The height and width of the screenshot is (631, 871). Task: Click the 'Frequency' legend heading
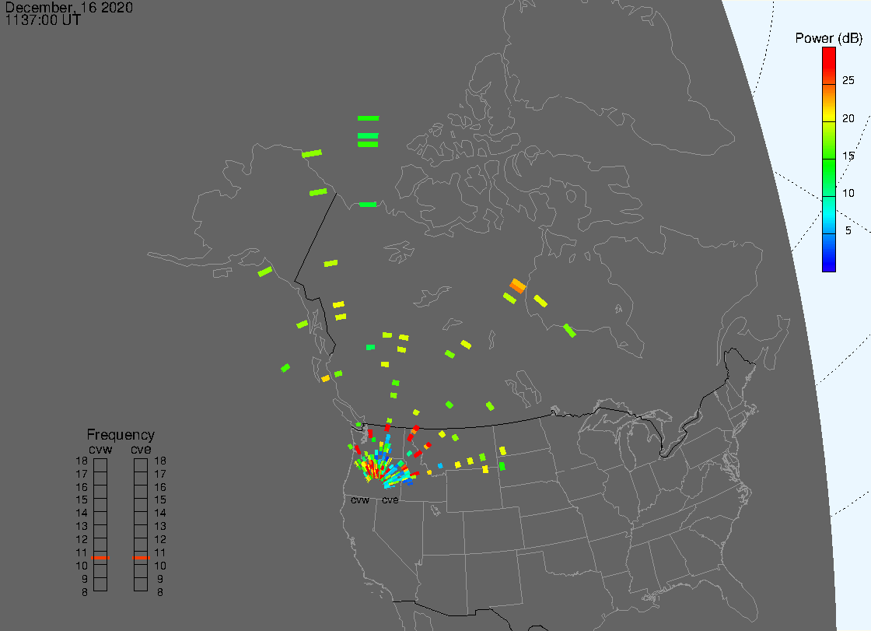tap(121, 435)
